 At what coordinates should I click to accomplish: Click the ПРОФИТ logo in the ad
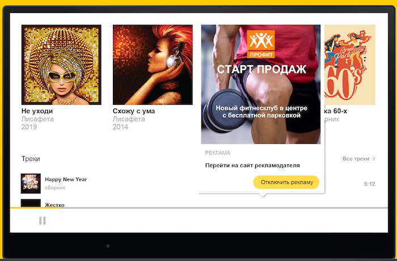(261, 44)
